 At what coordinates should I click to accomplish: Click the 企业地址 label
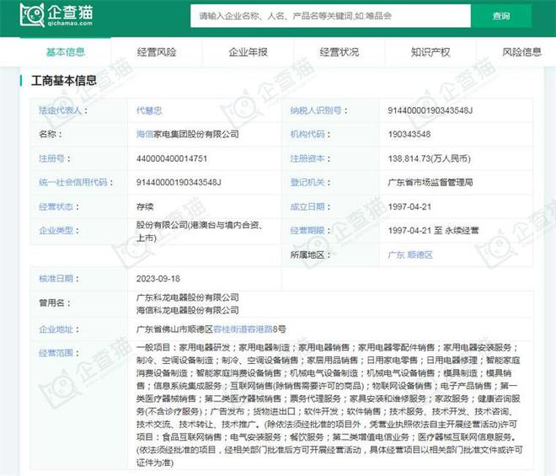[58, 329]
